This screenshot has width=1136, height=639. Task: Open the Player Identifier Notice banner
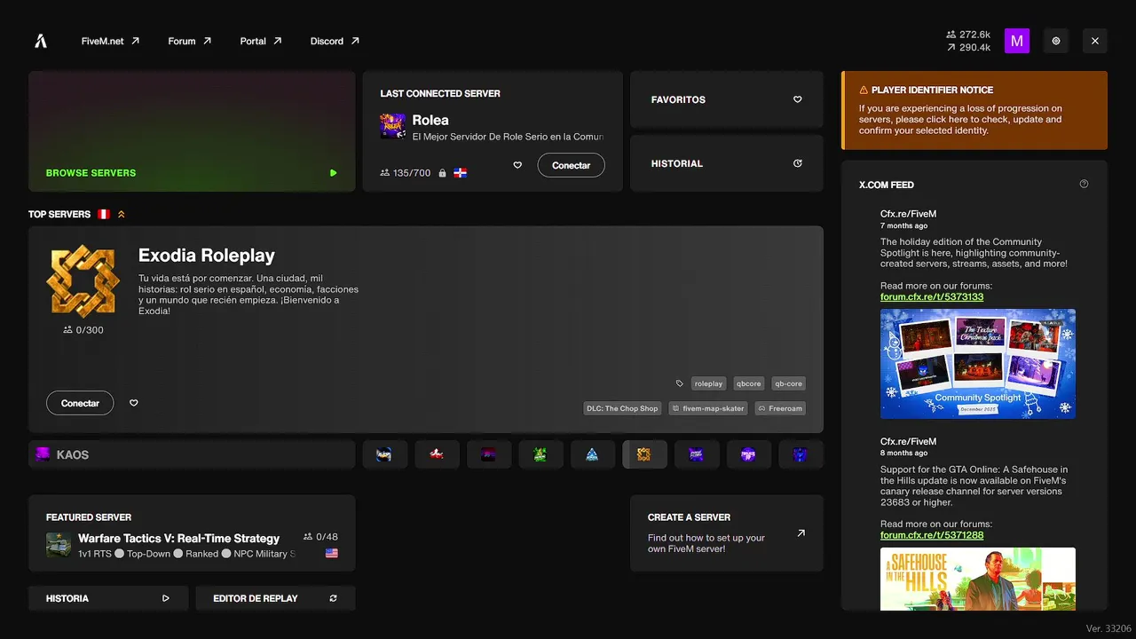(x=974, y=110)
